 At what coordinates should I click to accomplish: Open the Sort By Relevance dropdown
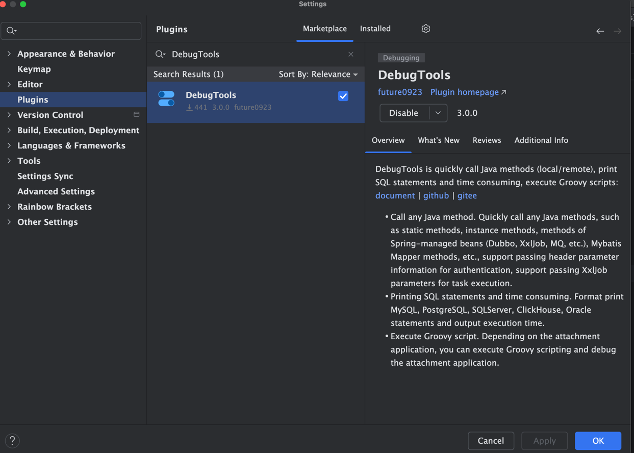tap(318, 74)
